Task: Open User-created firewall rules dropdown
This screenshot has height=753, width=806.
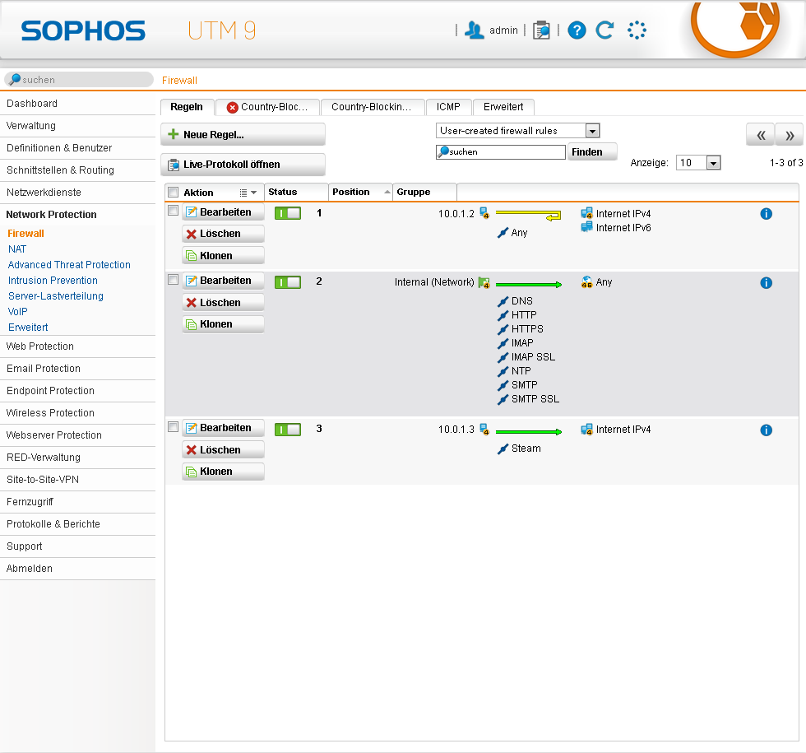Action: [x=591, y=131]
